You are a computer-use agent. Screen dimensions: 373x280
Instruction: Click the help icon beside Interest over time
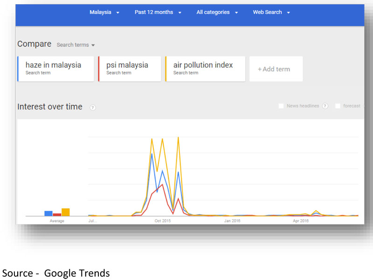[x=93, y=108]
